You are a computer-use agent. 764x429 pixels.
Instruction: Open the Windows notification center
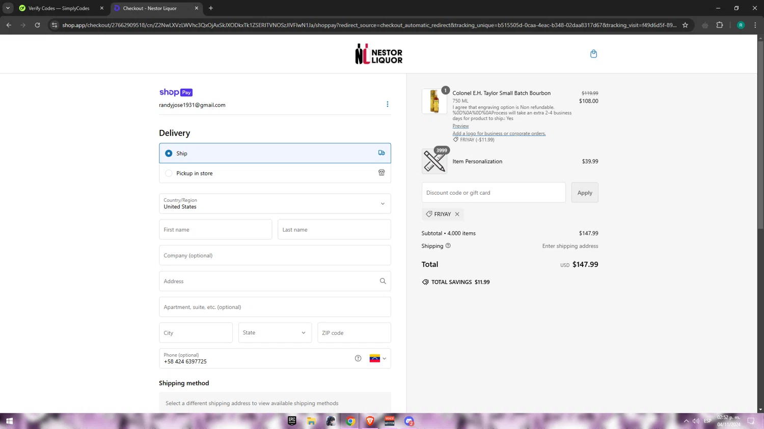[x=751, y=421]
